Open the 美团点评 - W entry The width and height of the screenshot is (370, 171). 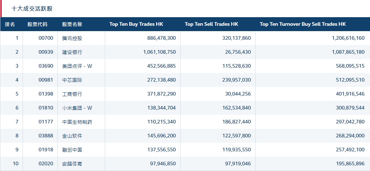[x=77, y=66]
